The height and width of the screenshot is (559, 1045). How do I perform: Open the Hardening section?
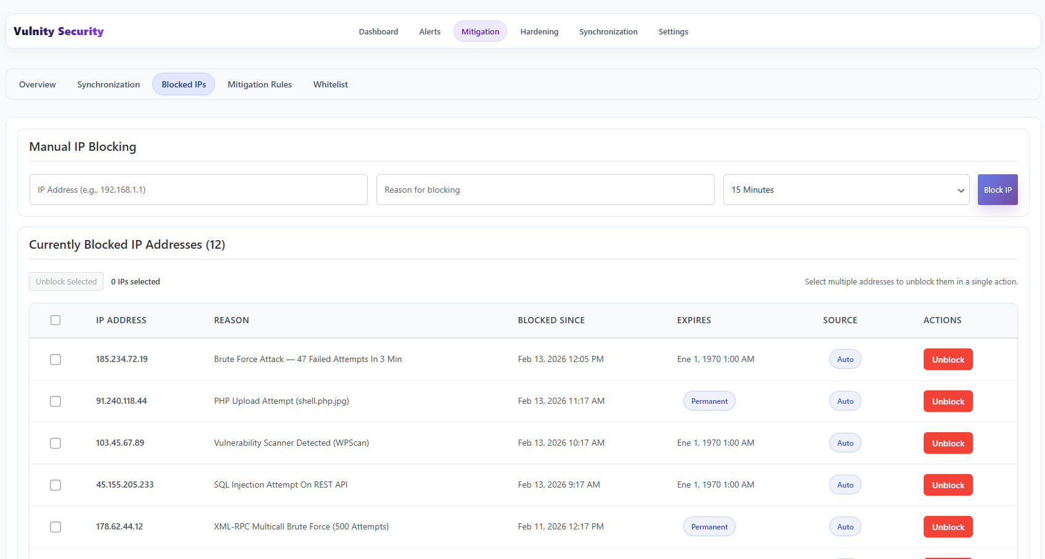[x=539, y=31]
